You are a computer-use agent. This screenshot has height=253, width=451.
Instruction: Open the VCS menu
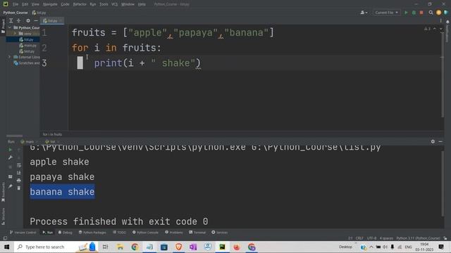tap(114, 4)
